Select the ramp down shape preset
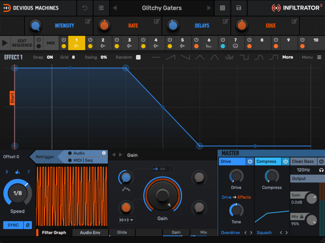This screenshot has width=325, height=243. click(x=185, y=57)
